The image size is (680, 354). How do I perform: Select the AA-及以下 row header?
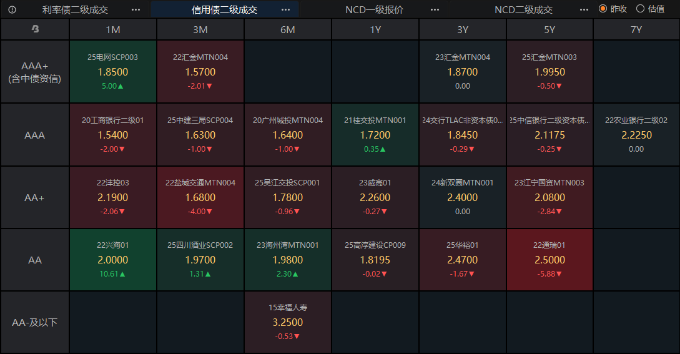35,322
